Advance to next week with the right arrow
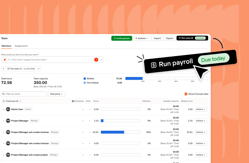This screenshot has height=163, width=249. pyautogui.click(x=38, y=69)
